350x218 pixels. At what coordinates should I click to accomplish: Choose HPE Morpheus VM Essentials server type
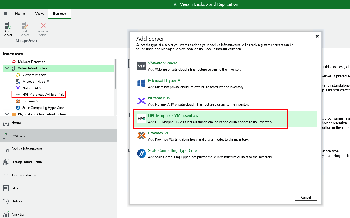(x=225, y=119)
